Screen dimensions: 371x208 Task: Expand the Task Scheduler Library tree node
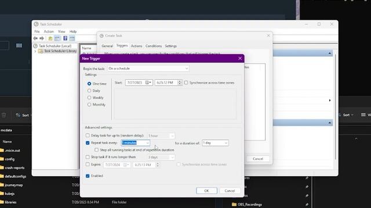(35, 51)
